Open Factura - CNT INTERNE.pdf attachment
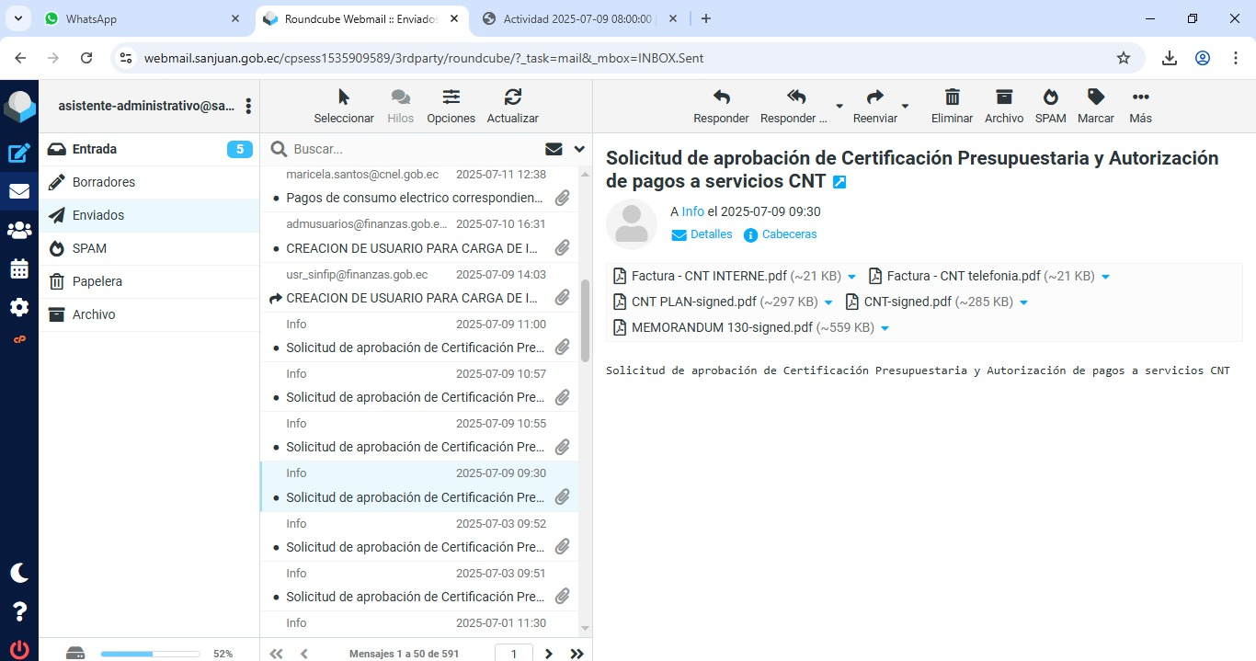This screenshot has width=1256, height=661. (708, 276)
